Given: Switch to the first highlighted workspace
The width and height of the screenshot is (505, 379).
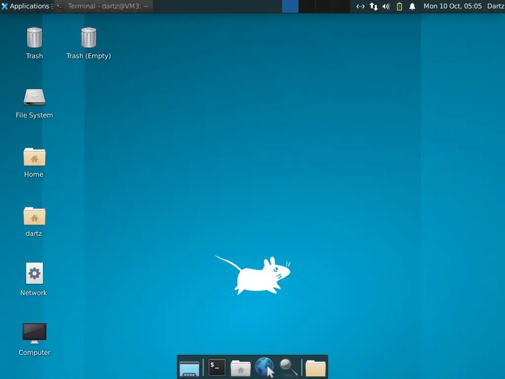Looking at the screenshot, I should pos(290,6).
